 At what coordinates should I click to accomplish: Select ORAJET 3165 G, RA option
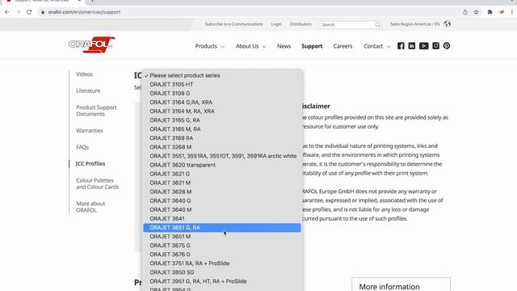pyautogui.click(x=222, y=120)
